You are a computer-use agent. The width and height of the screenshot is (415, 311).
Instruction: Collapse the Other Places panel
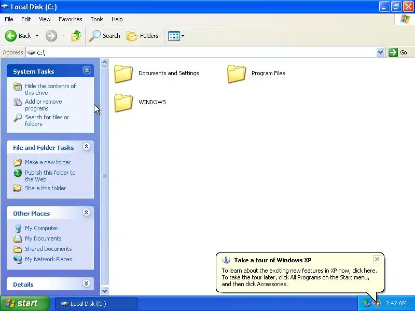pos(86,213)
